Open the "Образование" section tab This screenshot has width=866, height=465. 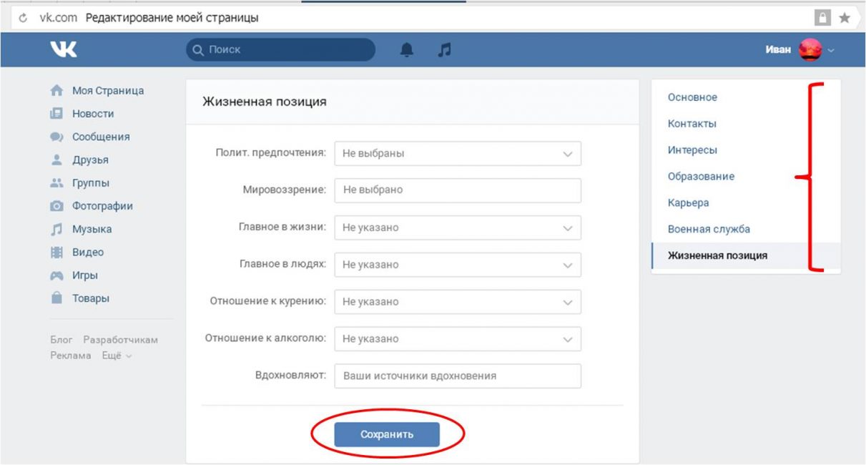pyautogui.click(x=701, y=177)
